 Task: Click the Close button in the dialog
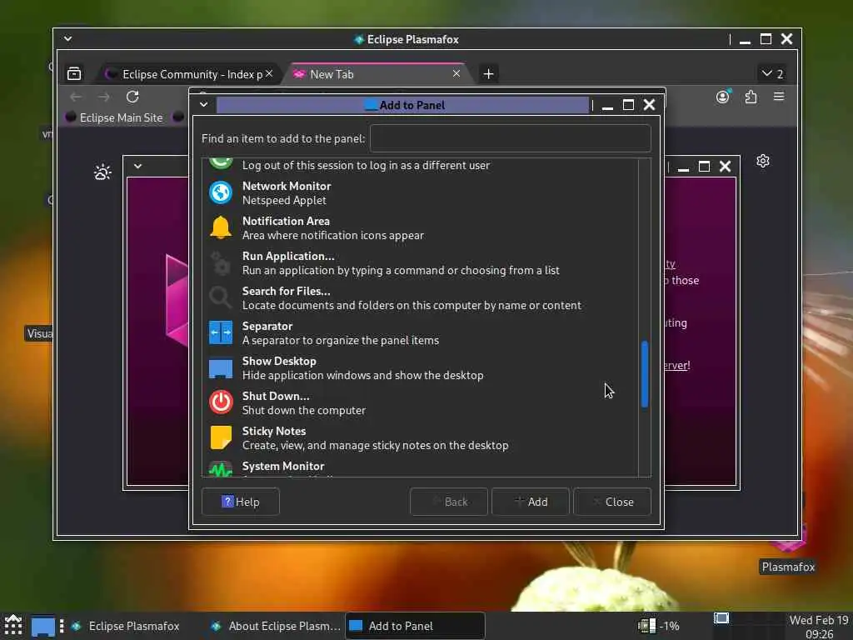[612, 501]
